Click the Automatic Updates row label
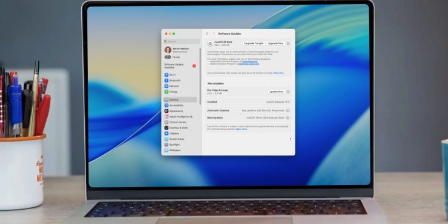The height and width of the screenshot is (224, 448). coord(218,111)
